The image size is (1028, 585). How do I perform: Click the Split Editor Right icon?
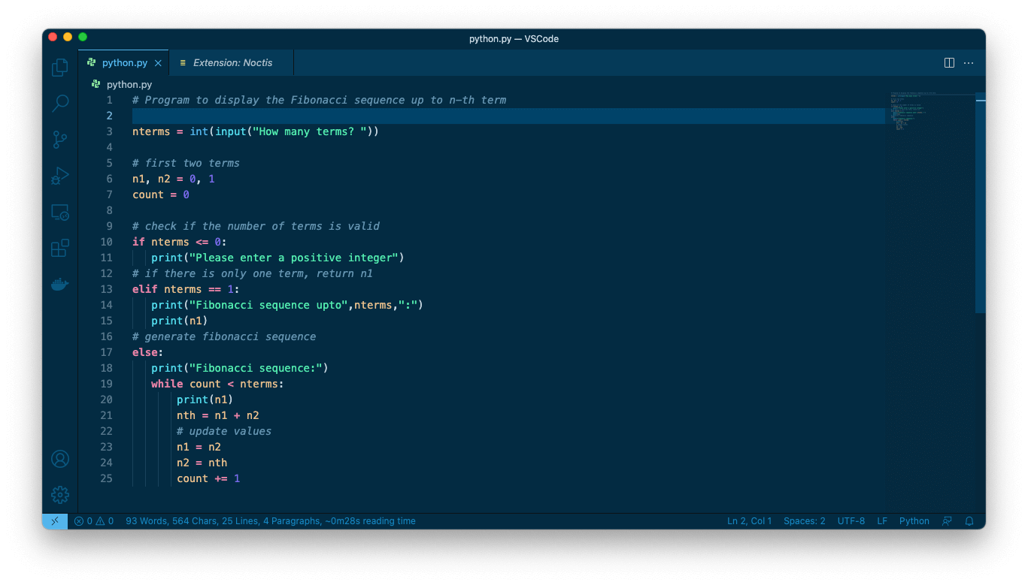pyautogui.click(x=949, y=63)
